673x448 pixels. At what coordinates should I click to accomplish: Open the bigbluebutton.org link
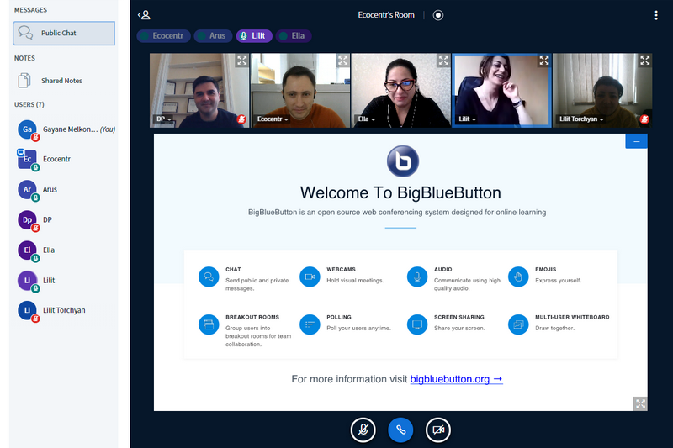tap(456, 379)
